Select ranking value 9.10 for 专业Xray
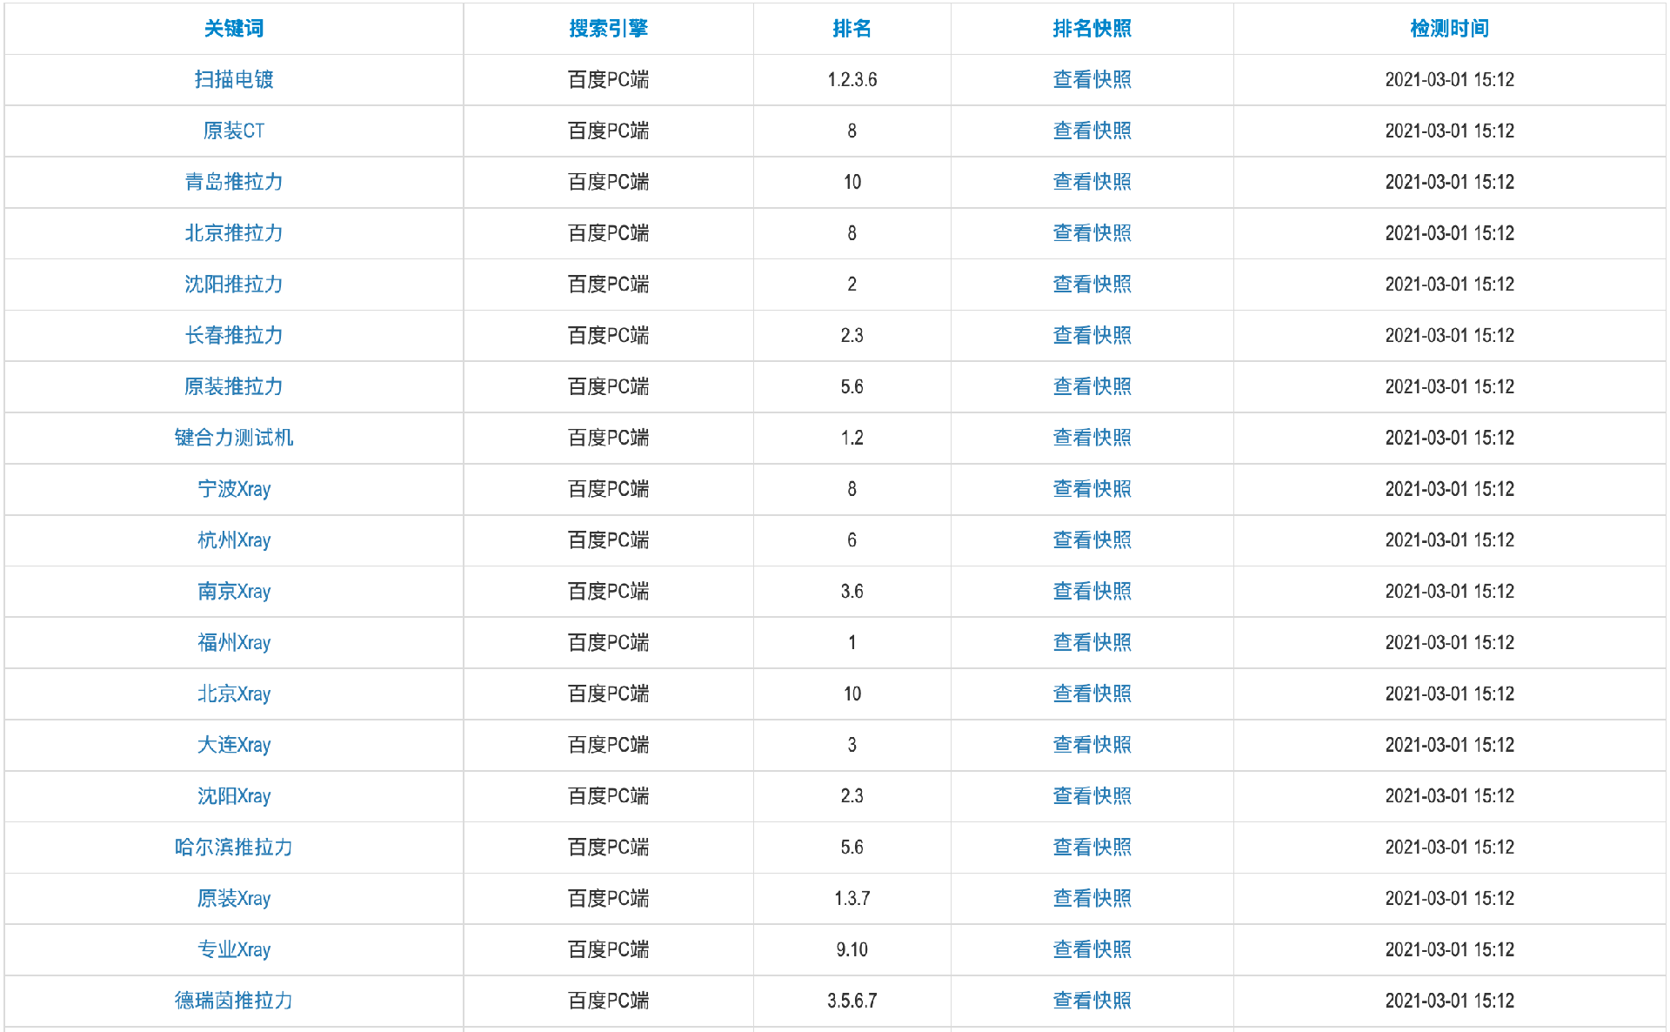 [x=852, y=950]
